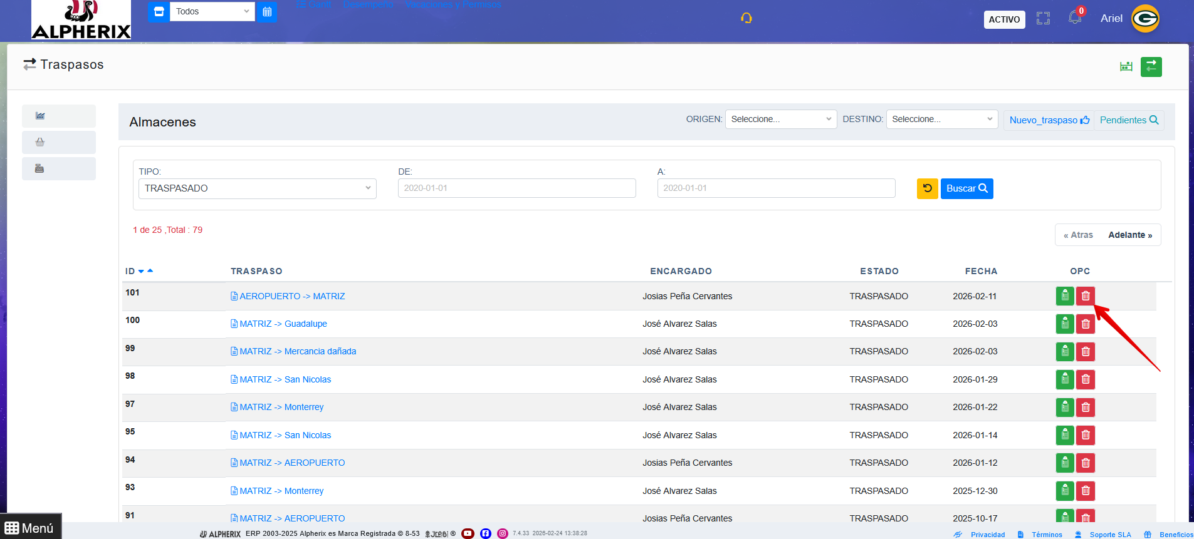
Task: Sort table by ID column arrows
Action: click(x=145, y=271)
